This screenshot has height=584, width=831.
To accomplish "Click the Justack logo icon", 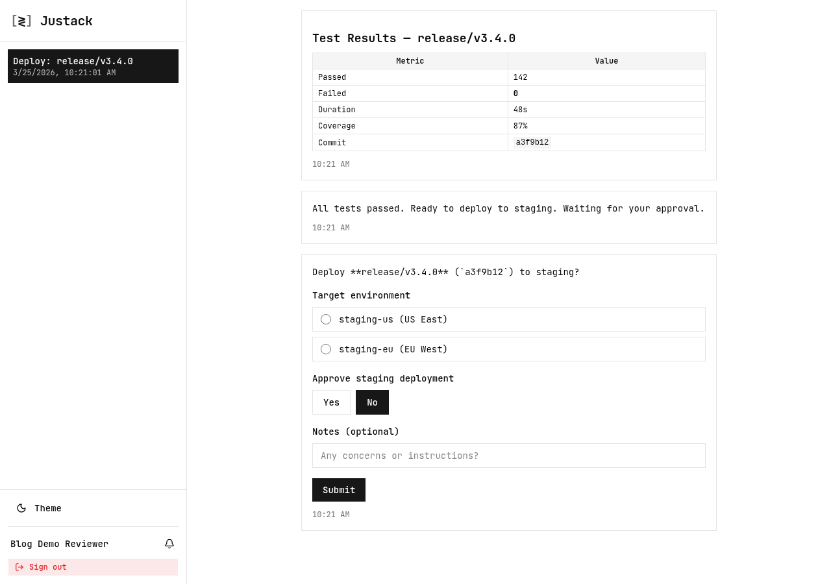I will click(x=21, y=21).
